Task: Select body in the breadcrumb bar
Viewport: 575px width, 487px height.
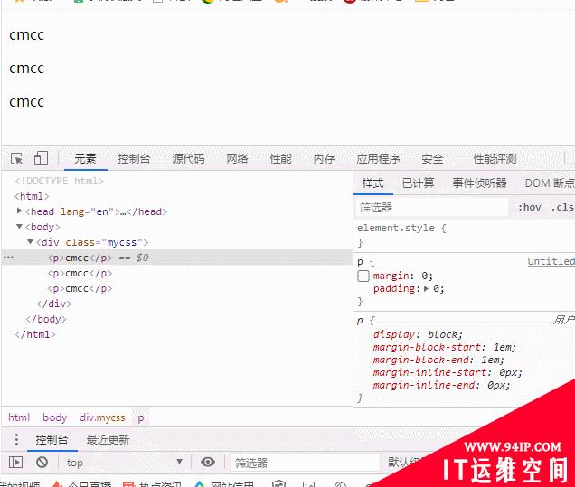Action: [54, 417]
